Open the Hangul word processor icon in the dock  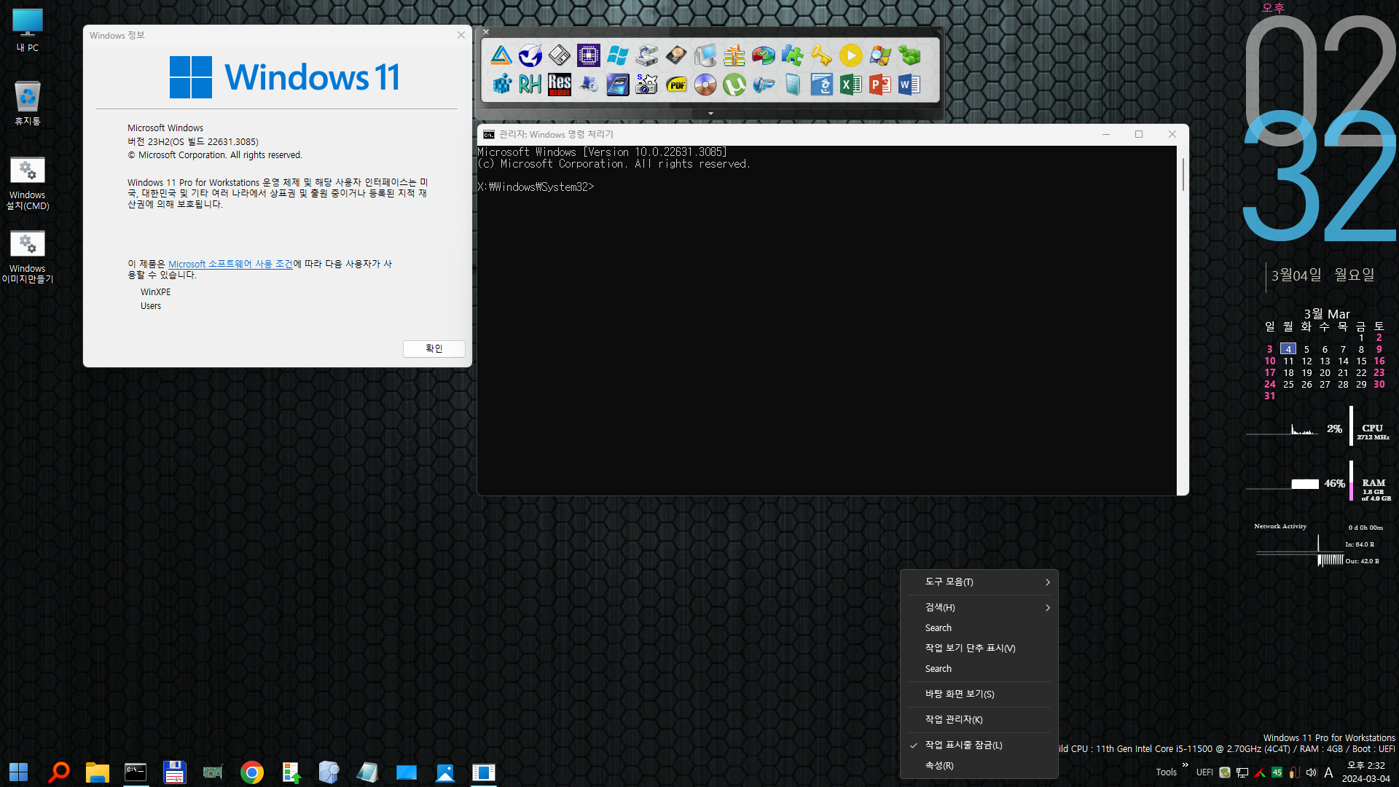tap(821, 85)
